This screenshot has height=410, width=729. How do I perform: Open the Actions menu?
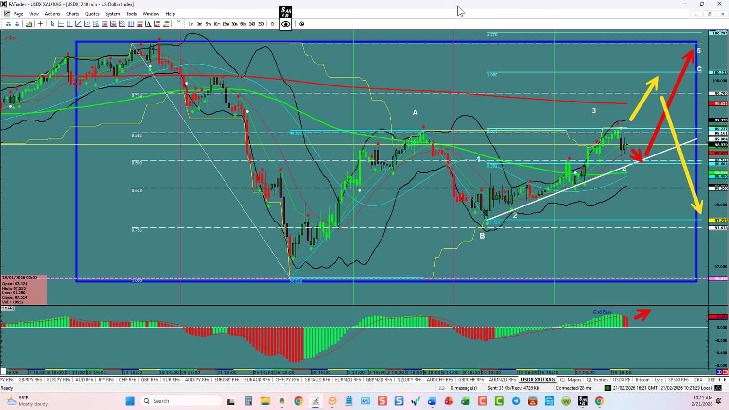[x=52, y=14]
